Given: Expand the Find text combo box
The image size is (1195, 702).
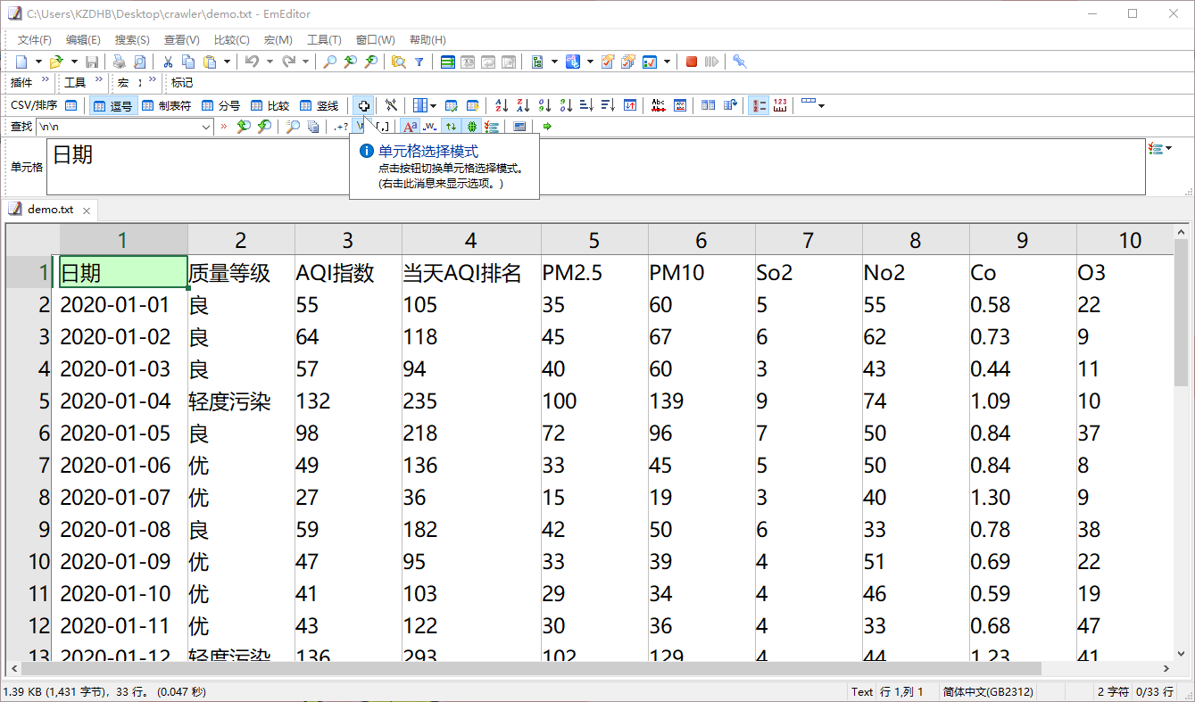Looking at the screenshot, I should [x=206, y=127].
